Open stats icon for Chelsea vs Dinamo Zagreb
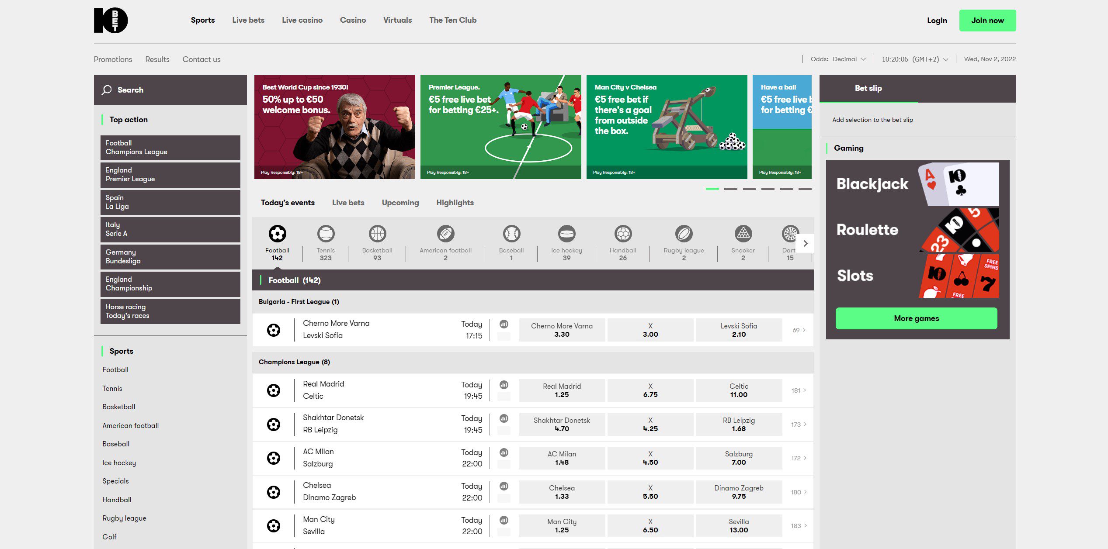The image size is (1108, 549). [504, 486]
